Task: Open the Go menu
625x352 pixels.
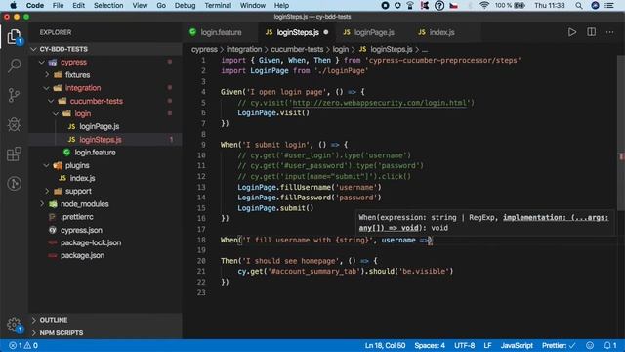Action: (161, 5)
